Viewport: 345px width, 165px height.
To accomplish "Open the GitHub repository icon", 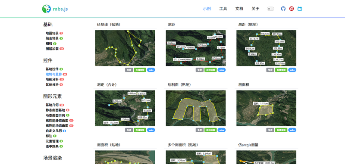I will click(x=283, y=9).
